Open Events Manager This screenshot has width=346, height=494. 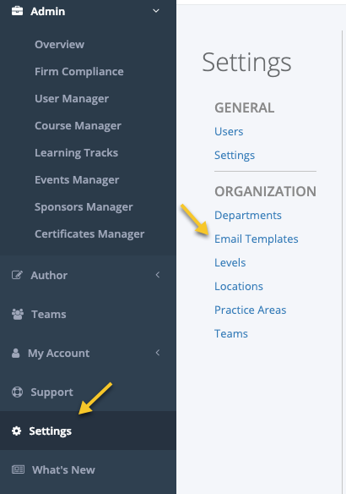(77, 180)
